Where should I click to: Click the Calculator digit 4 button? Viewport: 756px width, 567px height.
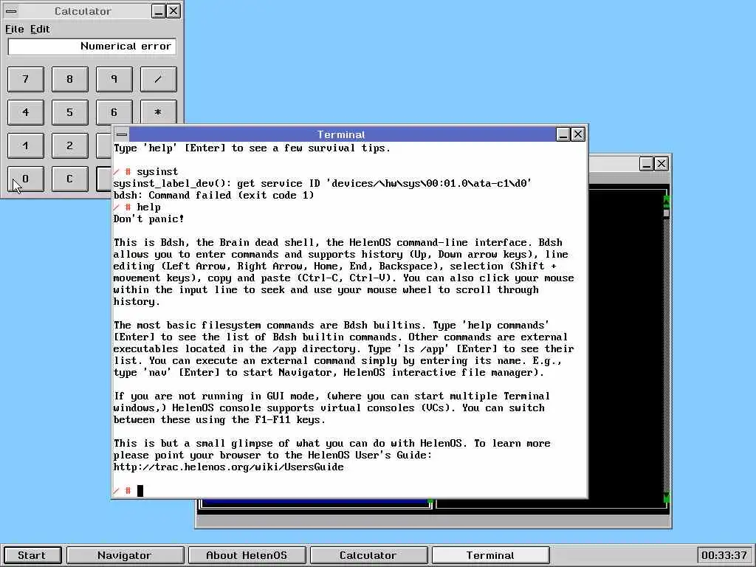26,112
